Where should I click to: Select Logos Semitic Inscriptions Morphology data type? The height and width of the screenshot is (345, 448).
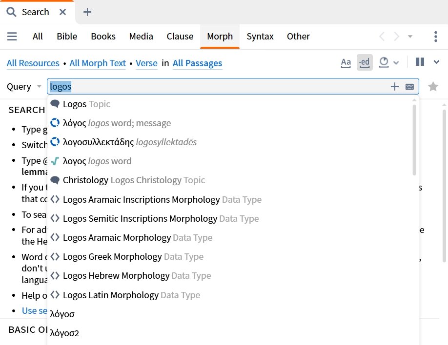[x=230, y=219]
